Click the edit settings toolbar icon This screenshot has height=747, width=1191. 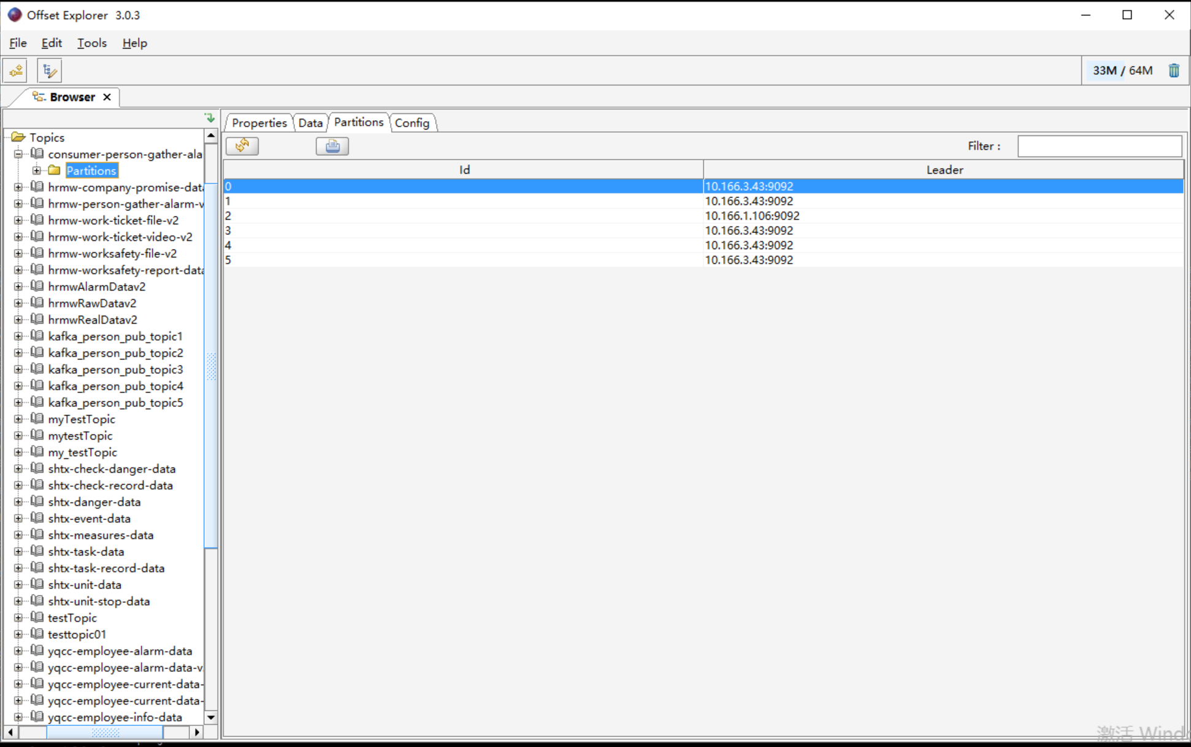coord(49,71)
